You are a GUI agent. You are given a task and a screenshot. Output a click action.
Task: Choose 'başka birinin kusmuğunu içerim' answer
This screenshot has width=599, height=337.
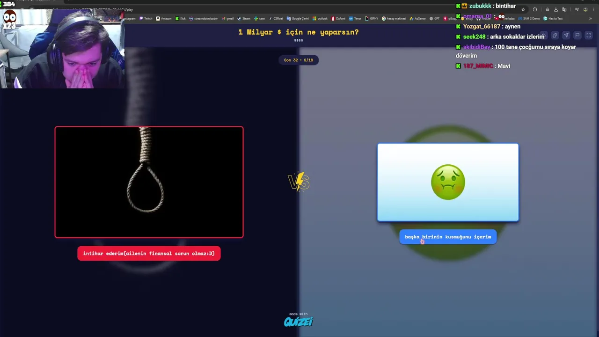pos(448,237)
